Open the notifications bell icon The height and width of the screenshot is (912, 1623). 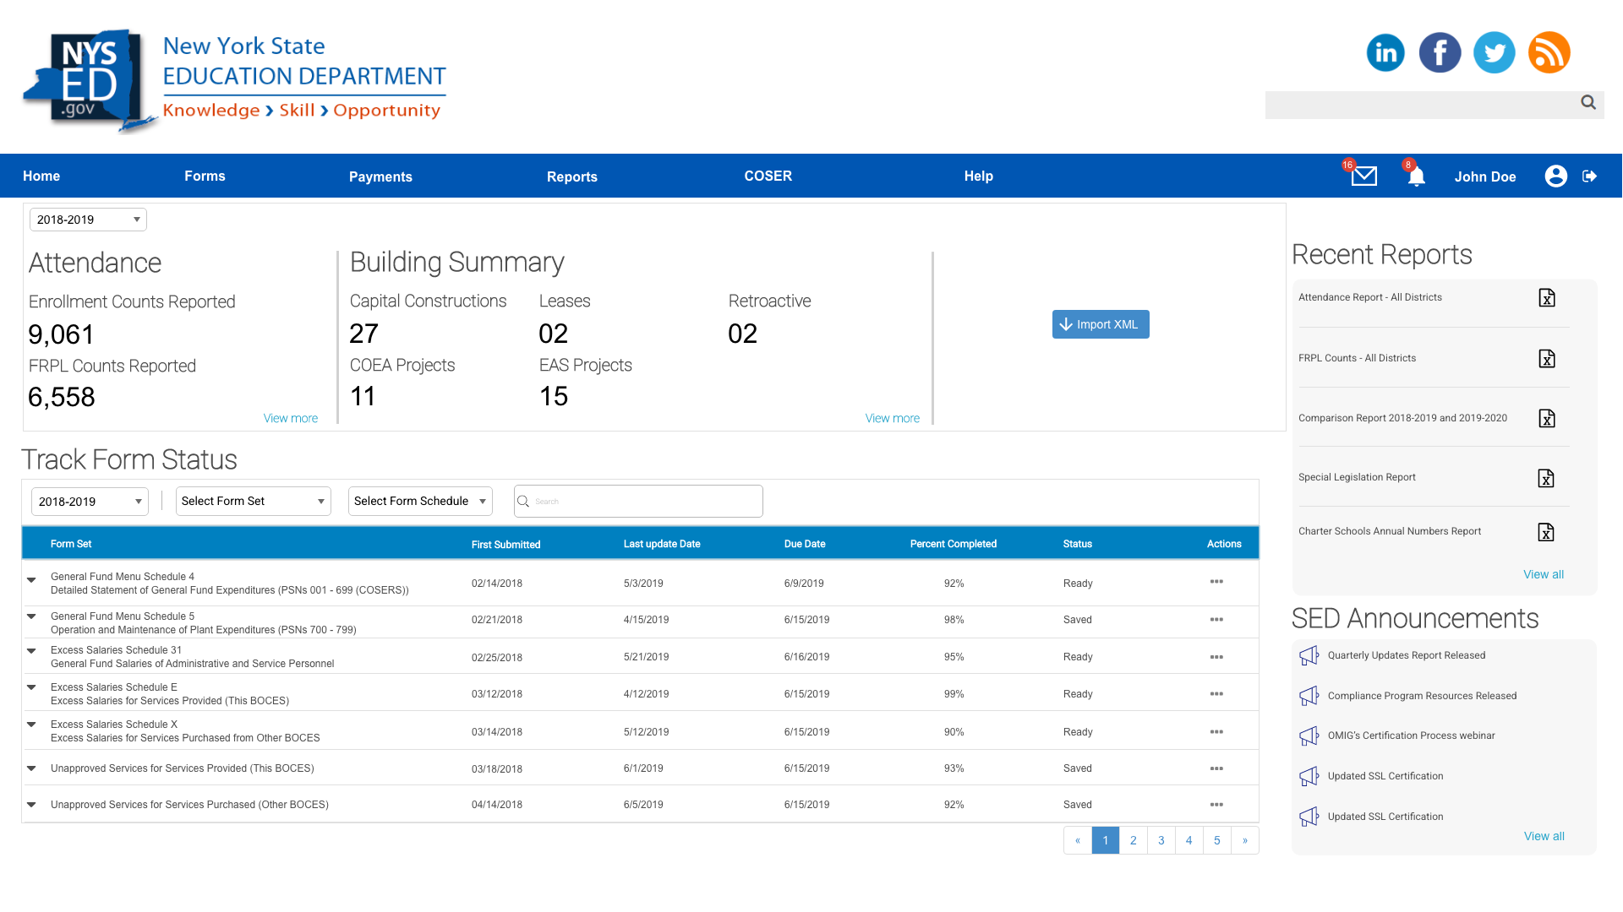coord(1417,176)
